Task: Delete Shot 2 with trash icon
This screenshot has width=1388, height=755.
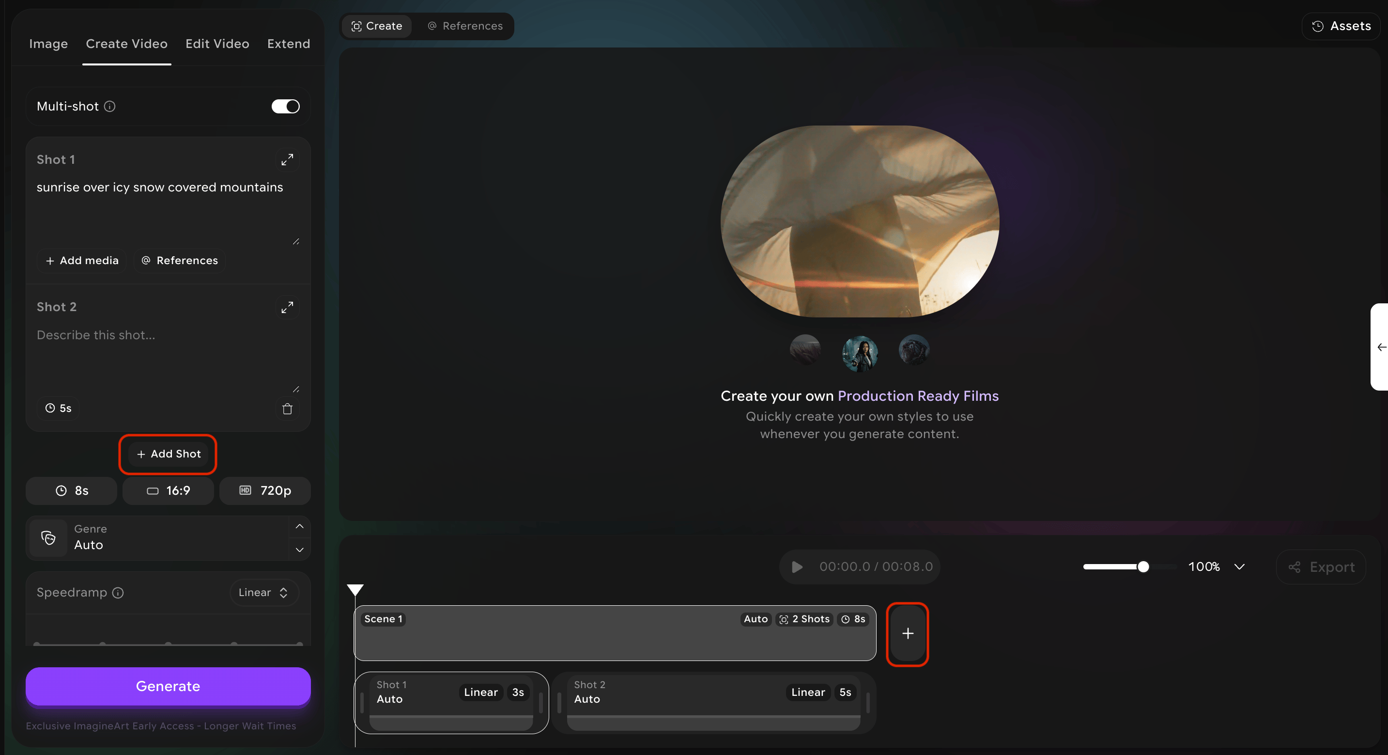Action: click(x=287, y=409)
